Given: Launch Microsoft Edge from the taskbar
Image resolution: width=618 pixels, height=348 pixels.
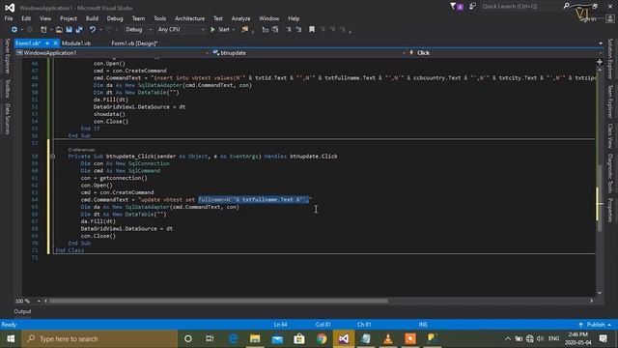Looking at the screenshot, I should tap(233, 339).
